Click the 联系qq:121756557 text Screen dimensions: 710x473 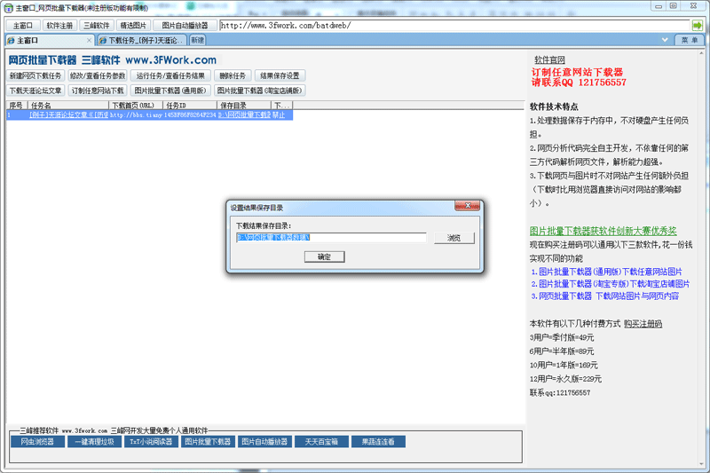click(x=560, y=392)
